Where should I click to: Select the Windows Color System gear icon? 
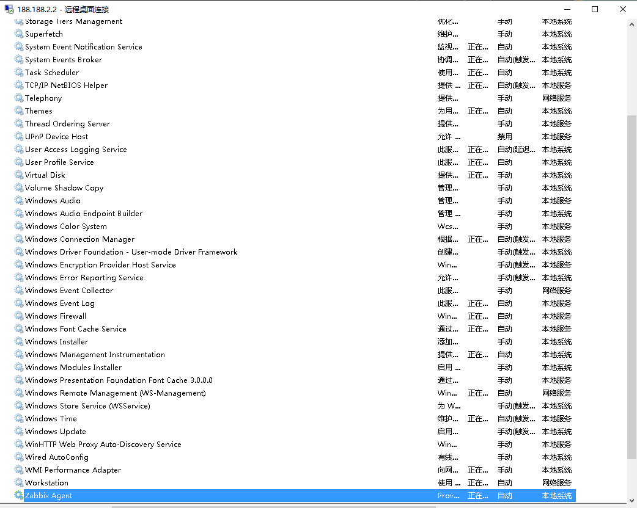point(19,226)
